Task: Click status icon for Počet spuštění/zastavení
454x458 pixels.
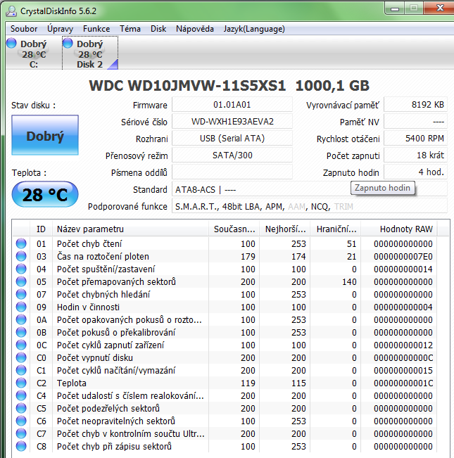Action: pos(21,269)
